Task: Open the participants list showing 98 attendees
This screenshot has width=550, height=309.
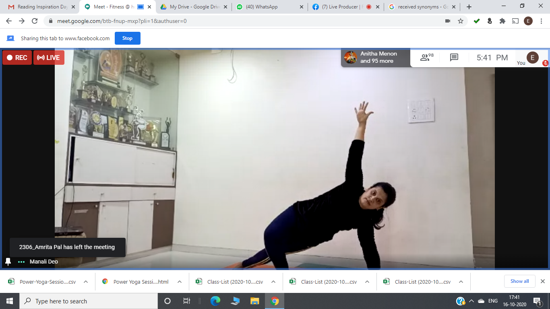Action: 425,57
